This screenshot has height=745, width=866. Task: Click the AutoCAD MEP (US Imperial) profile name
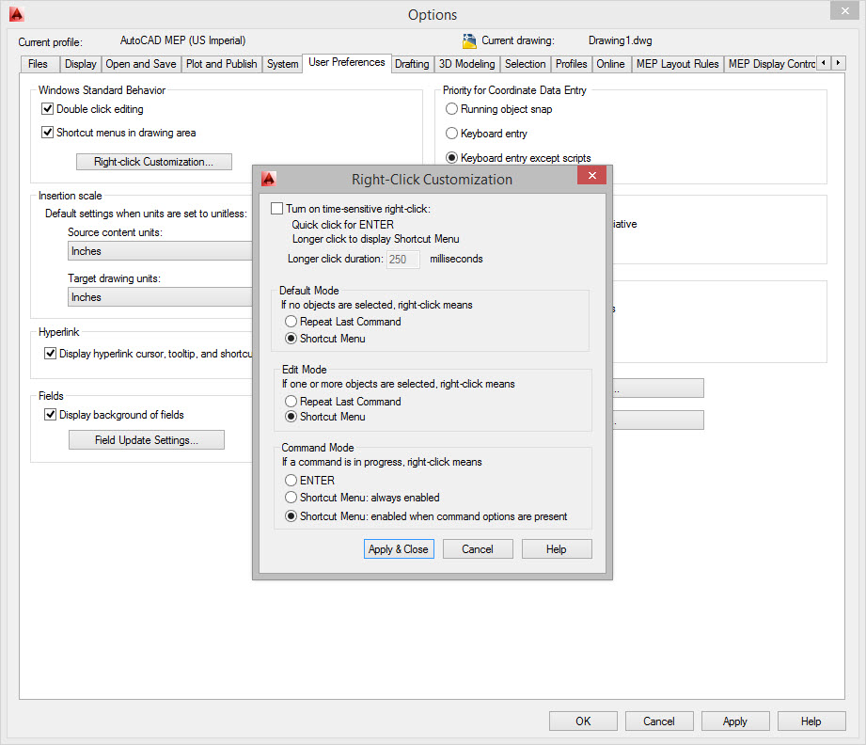point(182,40)
